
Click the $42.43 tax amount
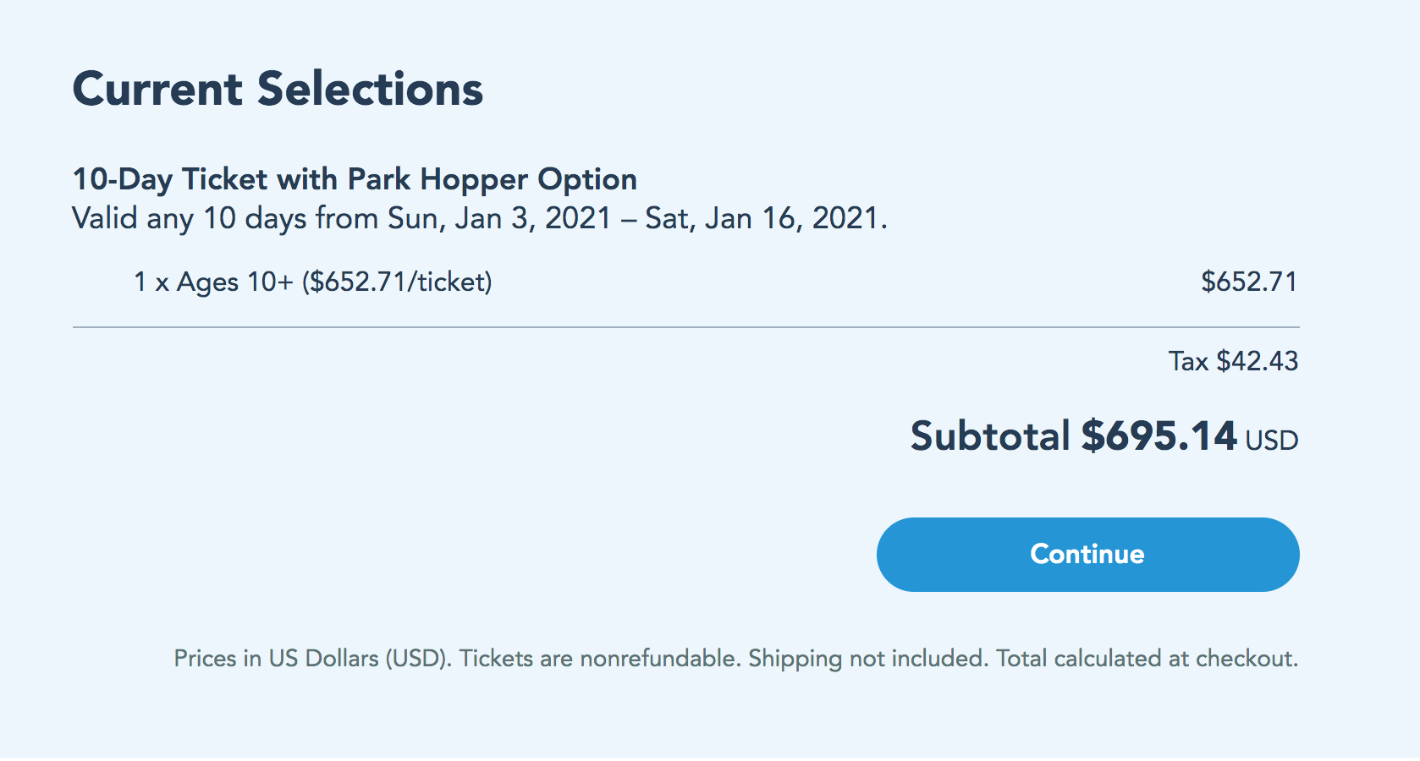1258,362
